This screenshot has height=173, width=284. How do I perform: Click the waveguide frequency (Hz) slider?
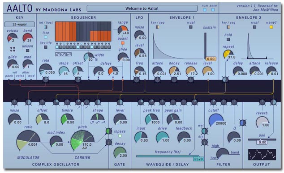(170, 156)
